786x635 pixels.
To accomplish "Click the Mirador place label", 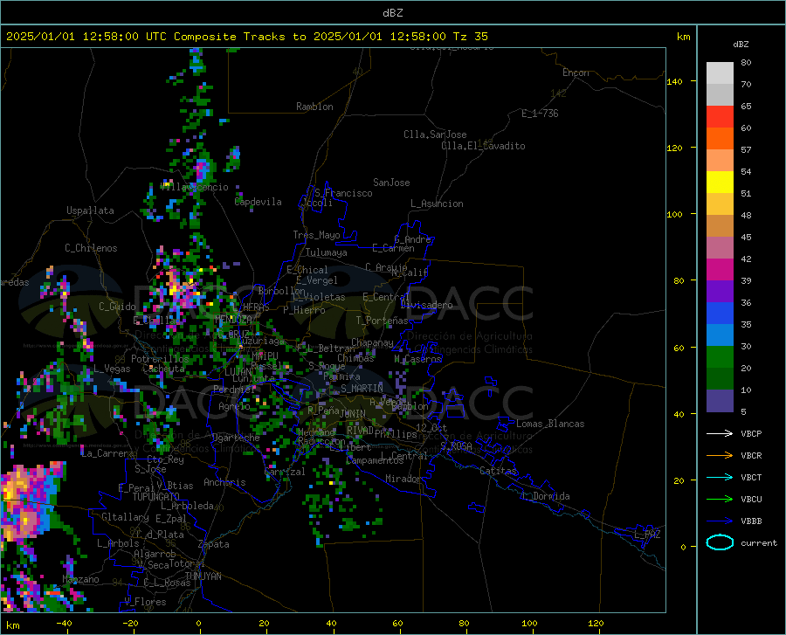I will click(x=403, y=479).
